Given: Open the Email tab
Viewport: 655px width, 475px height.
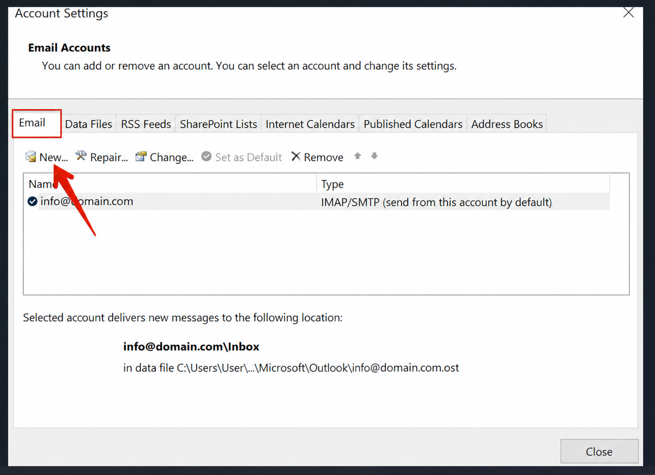Looking at the screenshot, I should click(x=36, y=123).
